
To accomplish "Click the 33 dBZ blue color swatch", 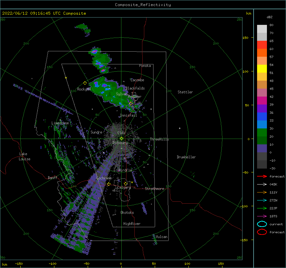I will pos(262,125).
